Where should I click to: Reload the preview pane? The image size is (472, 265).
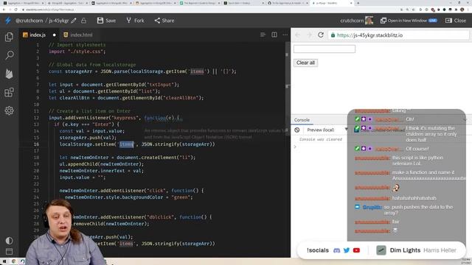321,35
